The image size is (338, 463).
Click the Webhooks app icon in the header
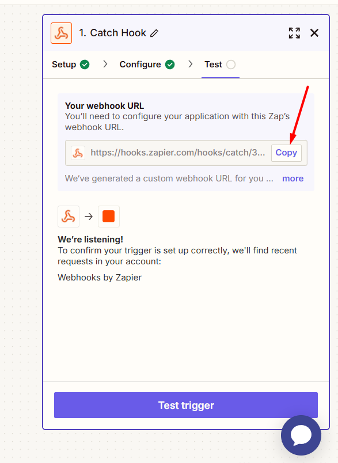[61, 33]
